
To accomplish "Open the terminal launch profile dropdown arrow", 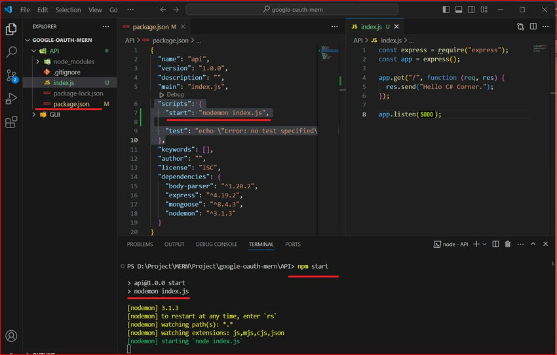I will [484, 244].
